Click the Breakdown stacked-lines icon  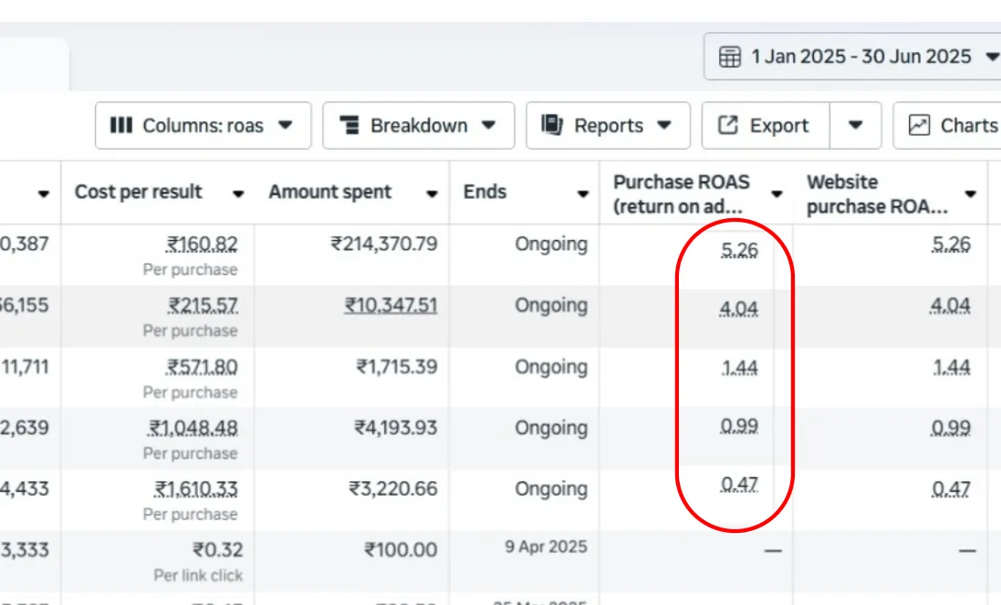[x=349, y=125]
